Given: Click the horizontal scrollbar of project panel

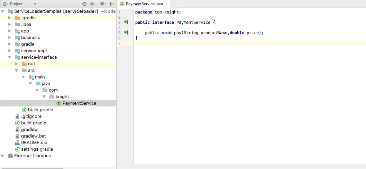Looking at the screenshot, I should click(32, 168).
